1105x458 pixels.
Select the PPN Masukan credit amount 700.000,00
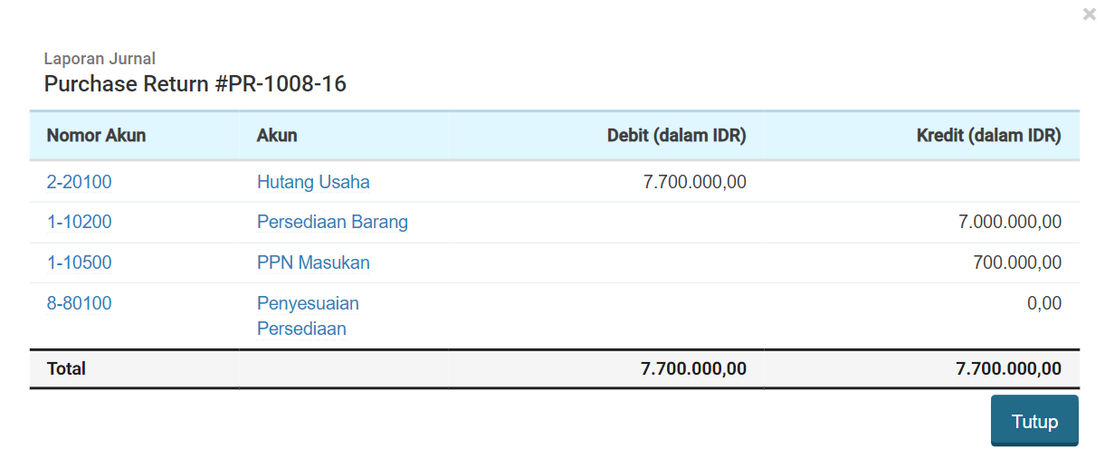tap(1017, 262)
